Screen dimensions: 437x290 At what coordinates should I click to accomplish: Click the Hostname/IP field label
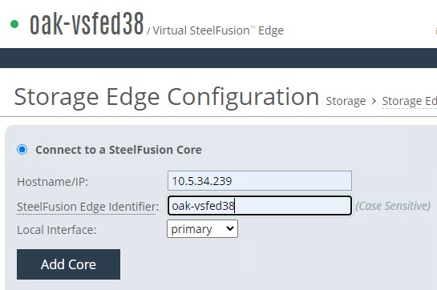point(53,182)
